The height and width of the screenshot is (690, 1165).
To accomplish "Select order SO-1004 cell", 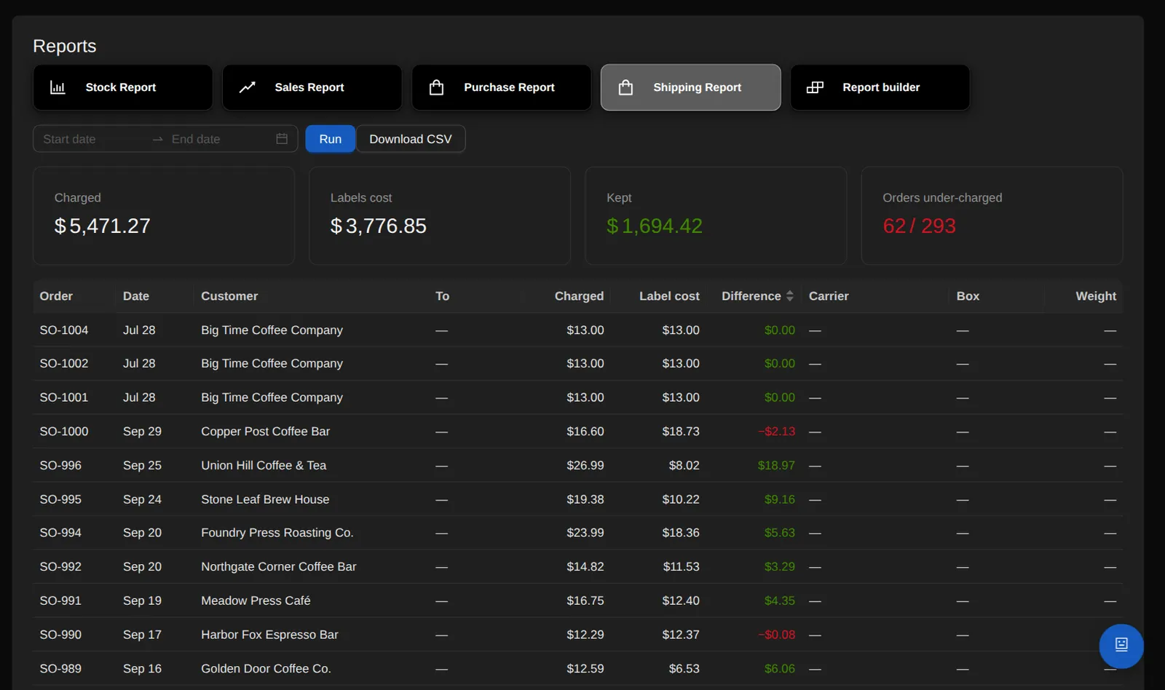I will [x=64, y=330].
